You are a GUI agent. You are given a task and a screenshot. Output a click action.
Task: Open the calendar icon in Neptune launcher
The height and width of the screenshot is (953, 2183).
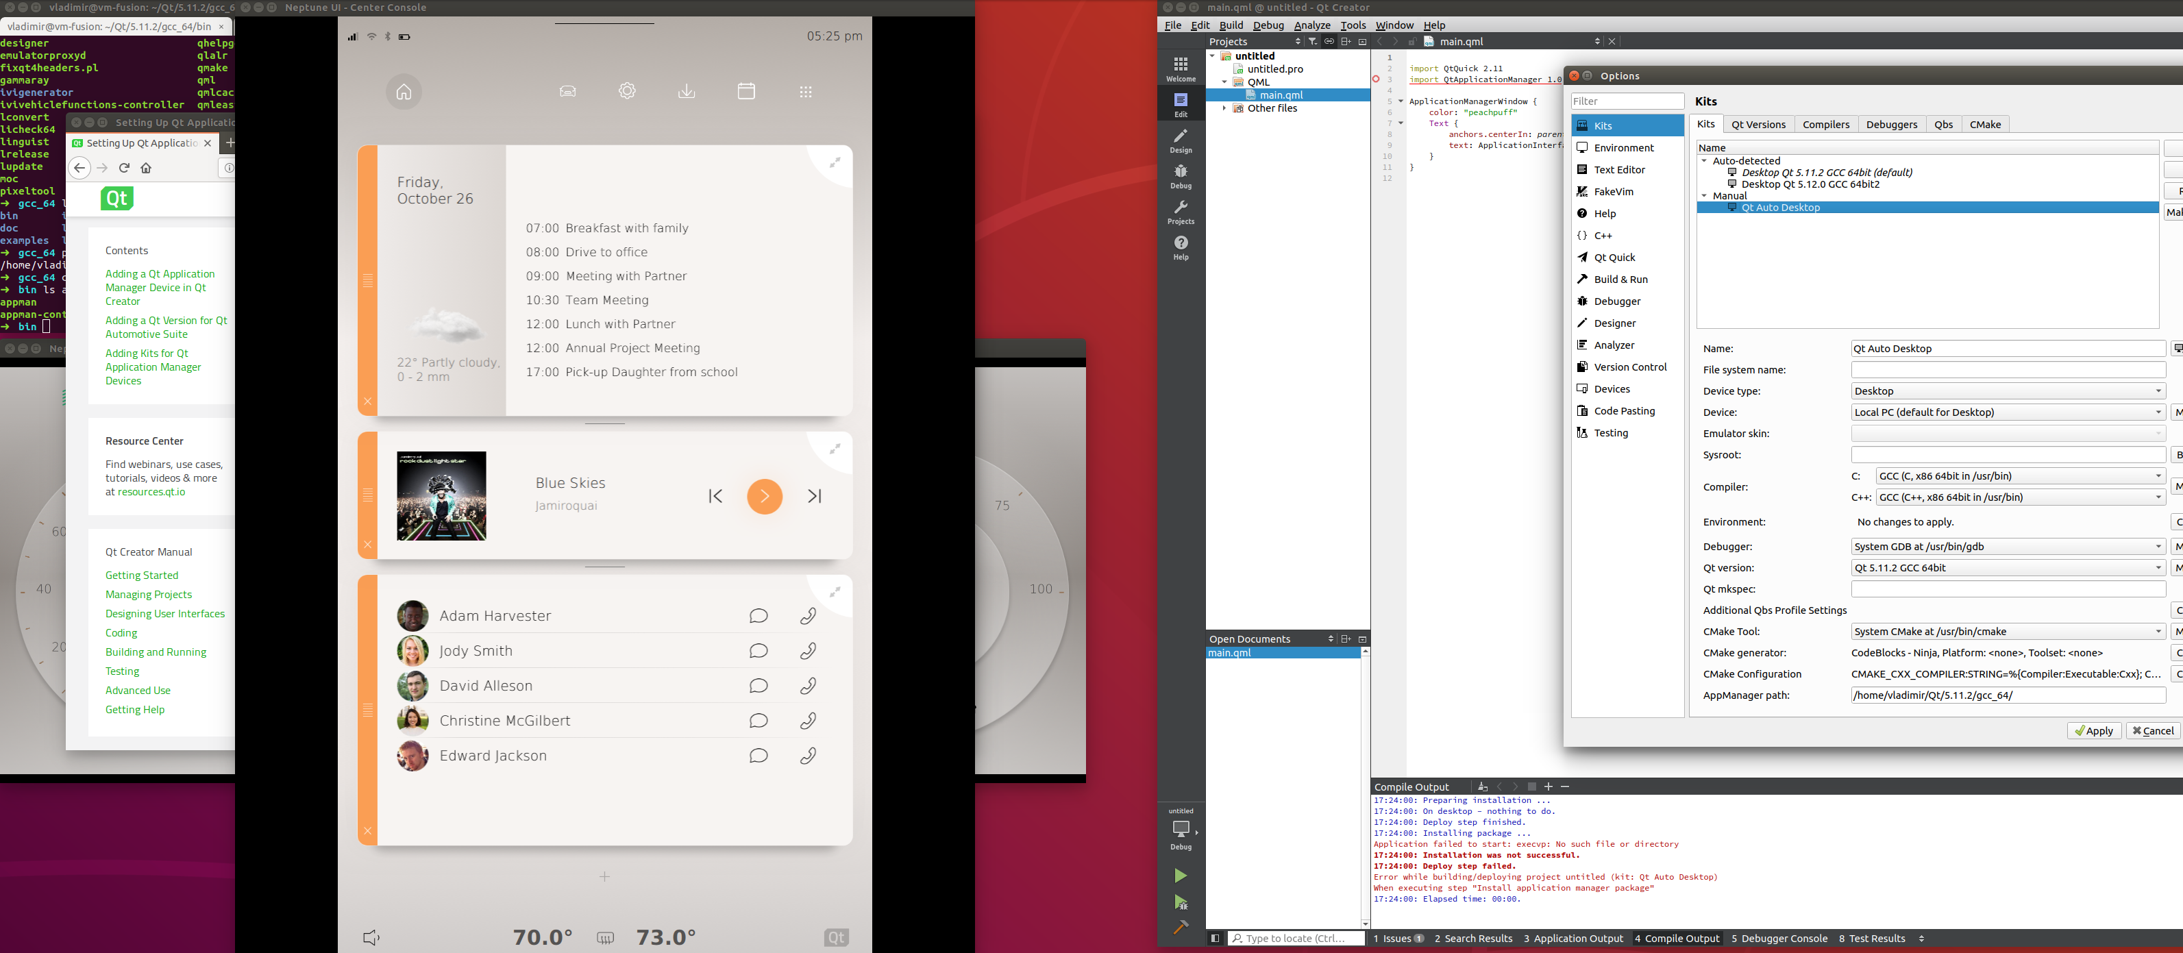[745, 92]
